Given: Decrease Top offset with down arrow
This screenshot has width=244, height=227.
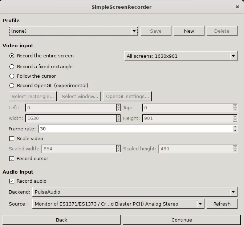Looking at the screenshot, I should [235, 110].
